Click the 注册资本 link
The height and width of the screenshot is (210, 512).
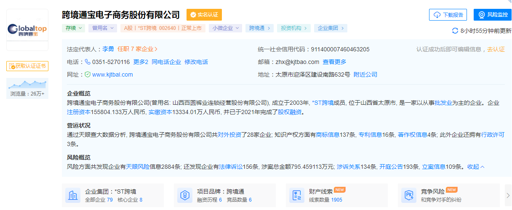point(79,112)
